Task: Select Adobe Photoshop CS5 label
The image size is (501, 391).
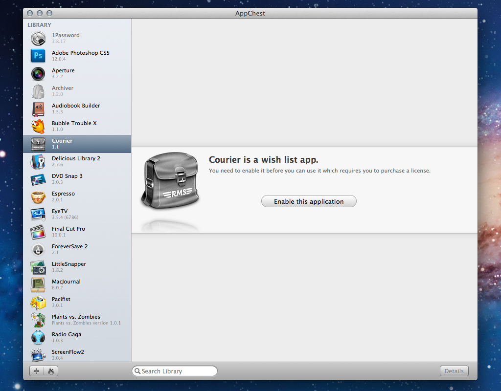Action: [81, 53]
